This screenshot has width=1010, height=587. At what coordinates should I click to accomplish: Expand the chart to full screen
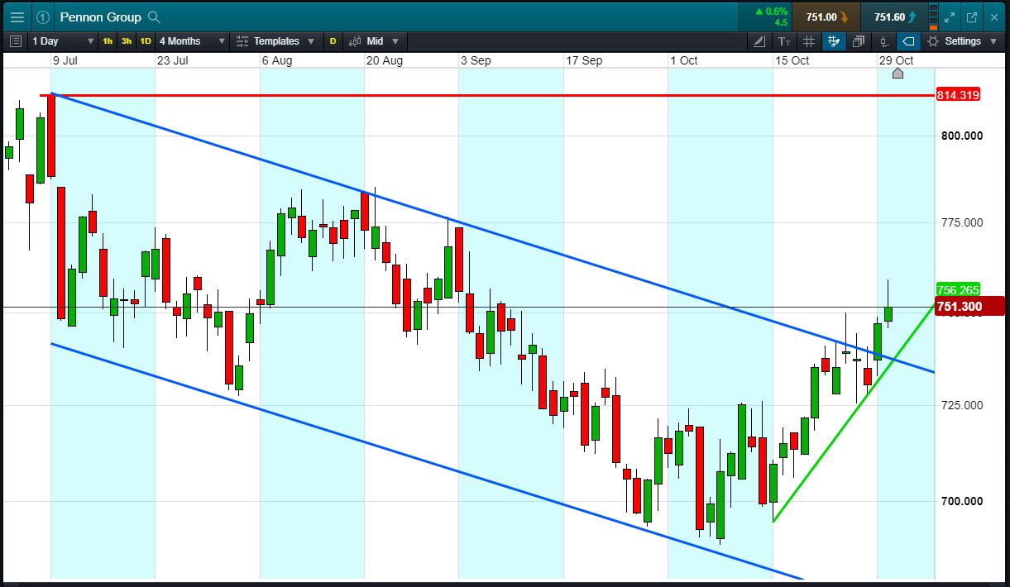pyautogui.click(x=950, y=17)
